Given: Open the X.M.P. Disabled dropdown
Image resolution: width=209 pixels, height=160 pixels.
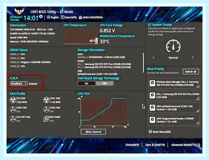Looking at the screenshot, I should (19, 84).
